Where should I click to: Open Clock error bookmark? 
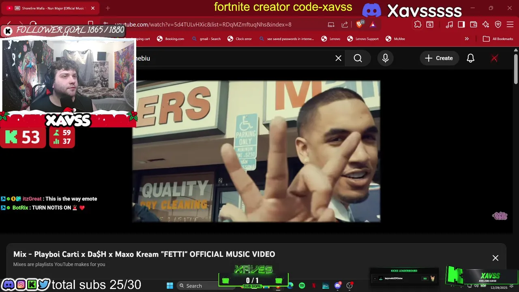(x=240, y=39)
